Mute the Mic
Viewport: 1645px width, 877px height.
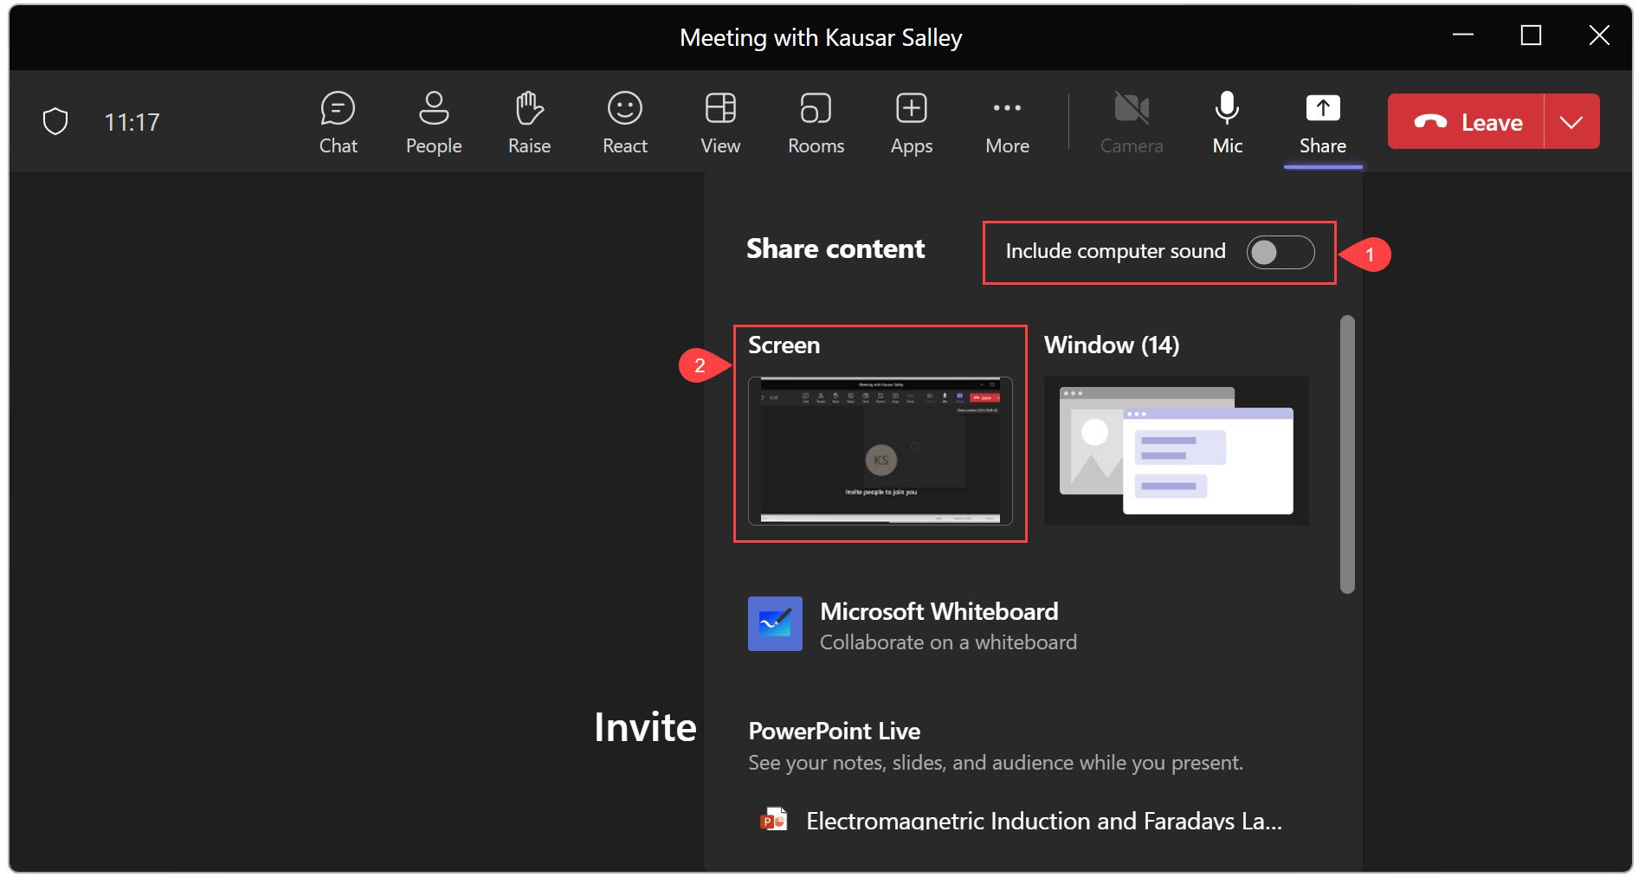[x=1226, y=121]
